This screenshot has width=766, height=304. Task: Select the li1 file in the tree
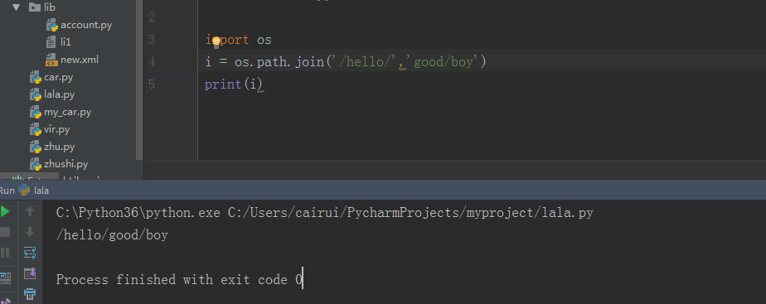[66, 42]
